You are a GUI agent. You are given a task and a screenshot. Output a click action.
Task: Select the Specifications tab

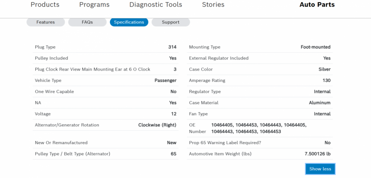(129, 22)
